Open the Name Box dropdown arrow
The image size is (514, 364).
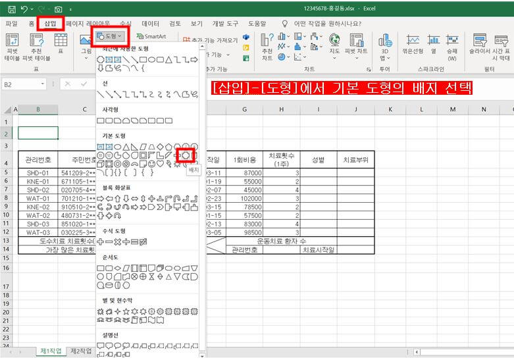click(43, 84)
